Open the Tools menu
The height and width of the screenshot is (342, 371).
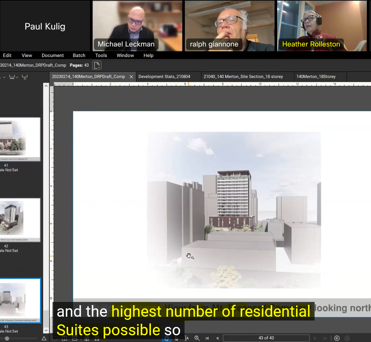click(101, 55)
